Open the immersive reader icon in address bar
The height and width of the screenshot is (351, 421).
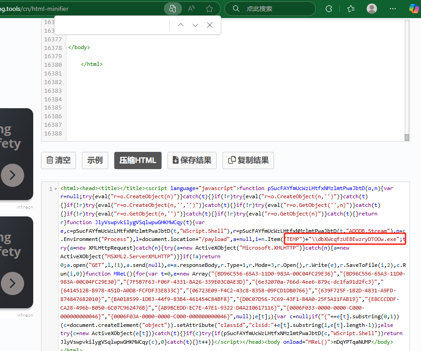(x=172, y=9)
